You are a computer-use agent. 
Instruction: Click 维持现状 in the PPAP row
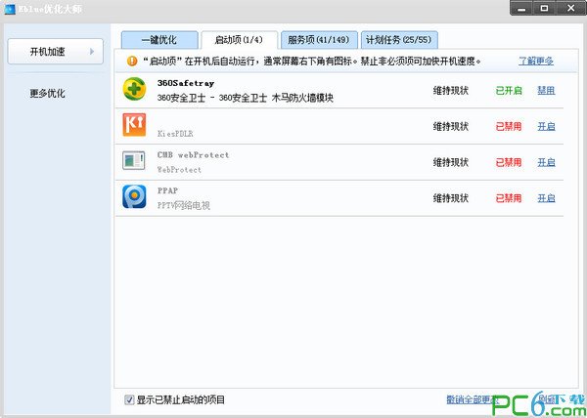coord(451,198)
